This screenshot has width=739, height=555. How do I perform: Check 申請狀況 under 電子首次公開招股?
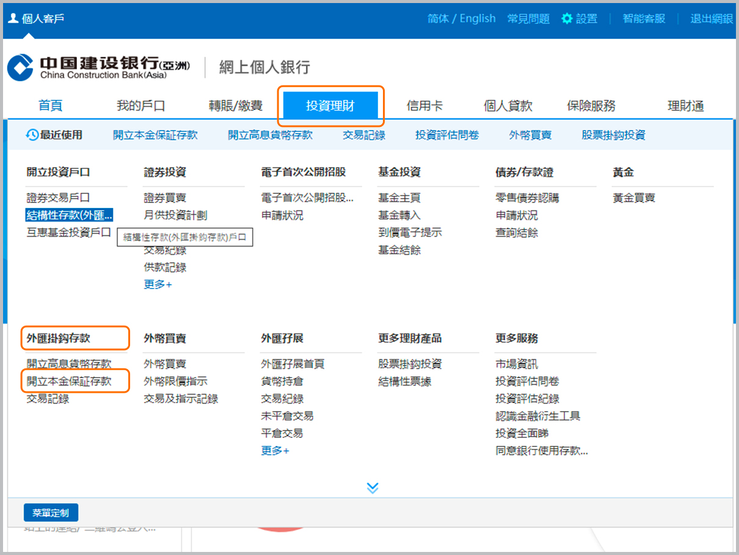coord(282,215)
